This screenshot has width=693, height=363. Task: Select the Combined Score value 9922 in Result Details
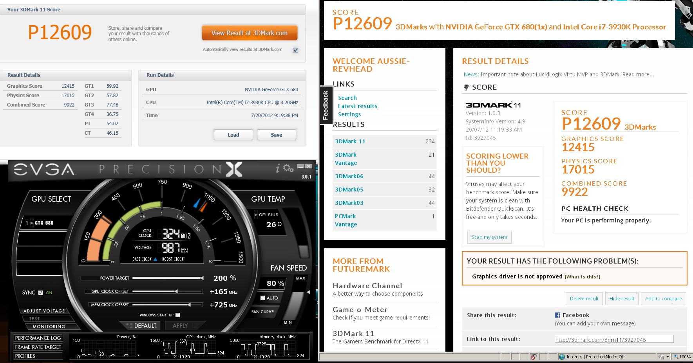tap(69, 105)
